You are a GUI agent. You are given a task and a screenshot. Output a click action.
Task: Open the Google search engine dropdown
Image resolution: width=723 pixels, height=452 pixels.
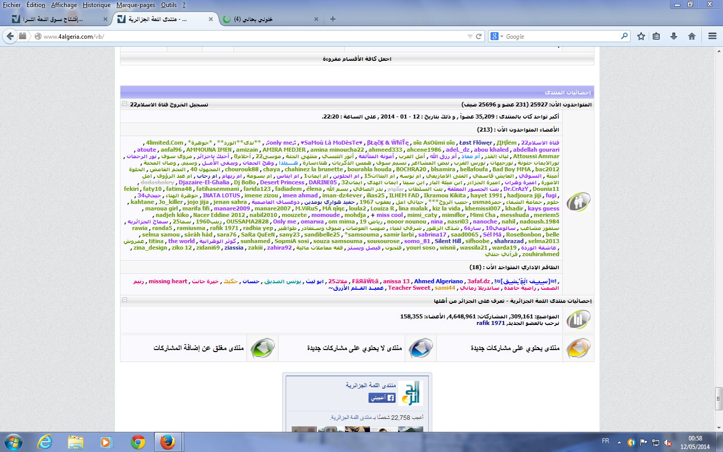click(x=497, y=36)
